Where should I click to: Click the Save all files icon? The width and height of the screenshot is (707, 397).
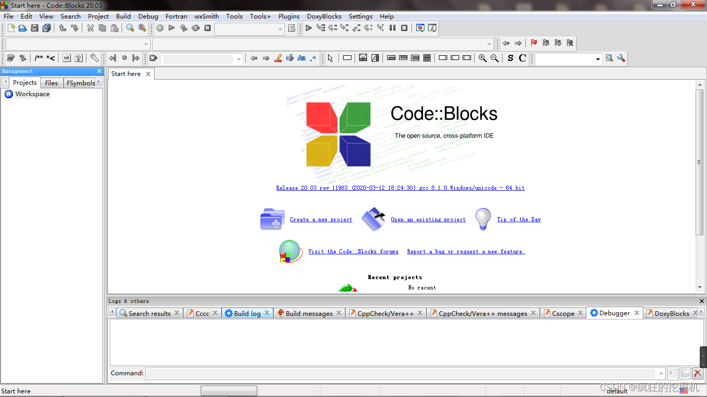47,28
